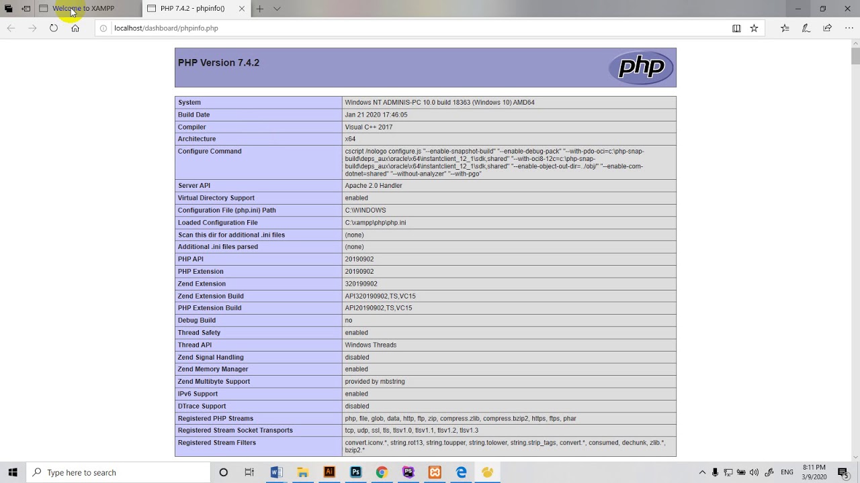The width and height of the screenshot is (860, 483).
Task: Click the PHP logo
Action: 641,68
